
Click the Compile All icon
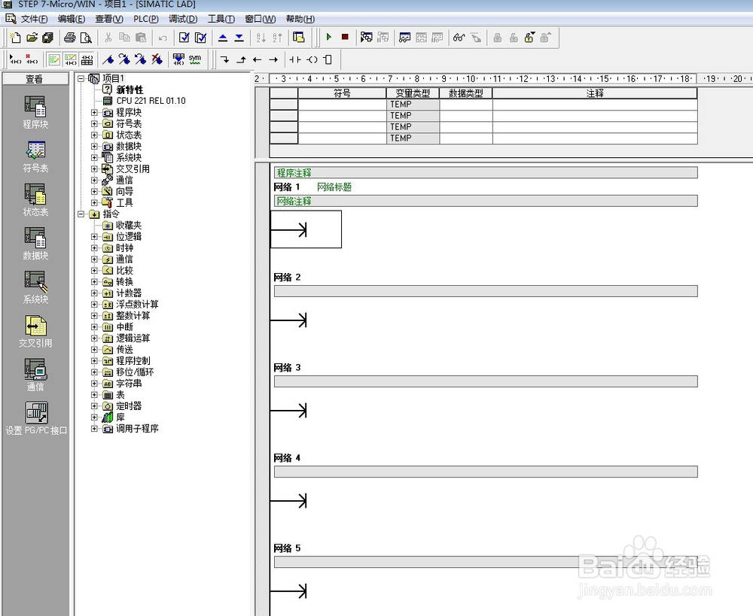(200, 38)
